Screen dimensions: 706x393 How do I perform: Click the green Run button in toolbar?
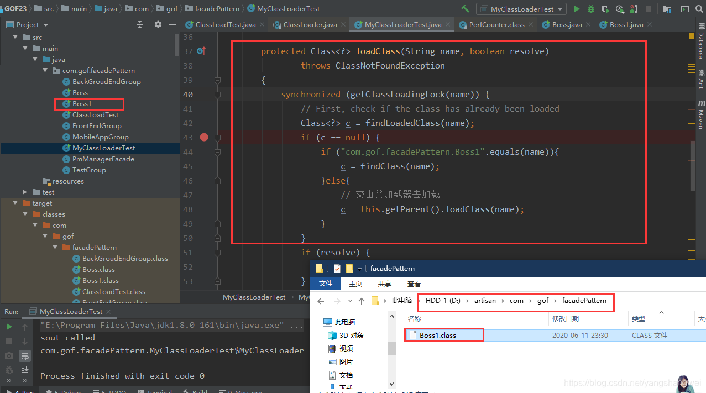click(577, 9)
